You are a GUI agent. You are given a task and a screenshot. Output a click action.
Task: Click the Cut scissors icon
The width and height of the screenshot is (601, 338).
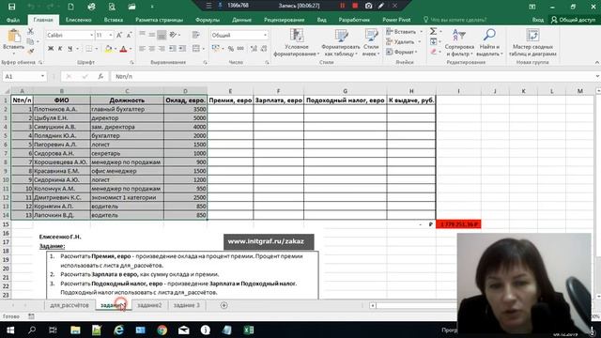(x=30, y=31)
